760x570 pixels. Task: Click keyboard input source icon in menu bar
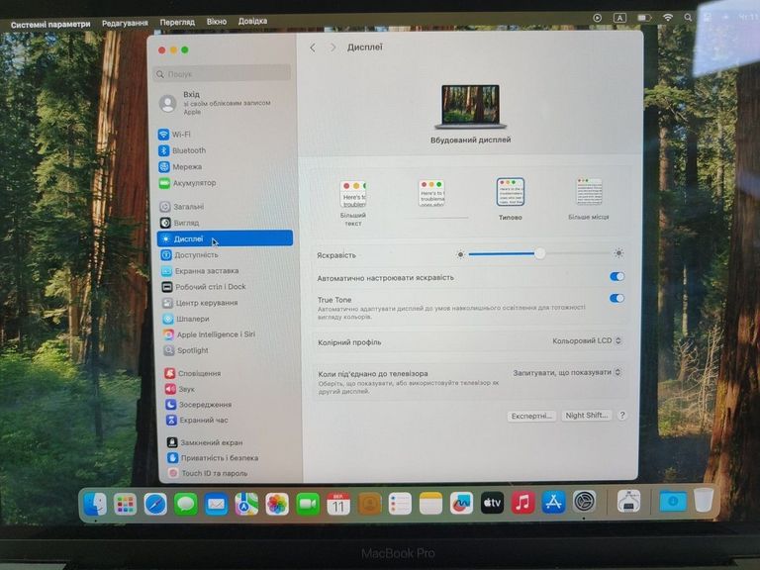(619, 18)
